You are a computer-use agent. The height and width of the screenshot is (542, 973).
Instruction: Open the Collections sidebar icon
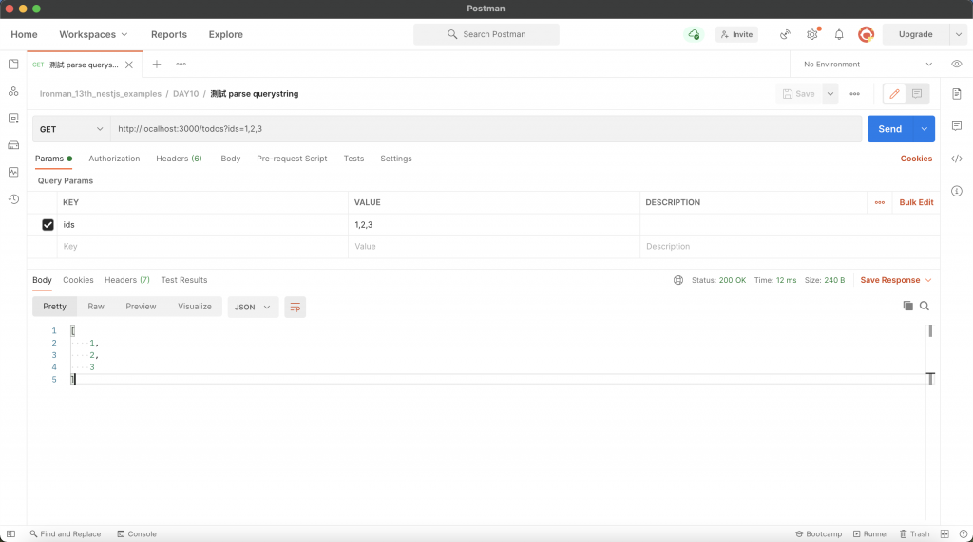[13, 64]
